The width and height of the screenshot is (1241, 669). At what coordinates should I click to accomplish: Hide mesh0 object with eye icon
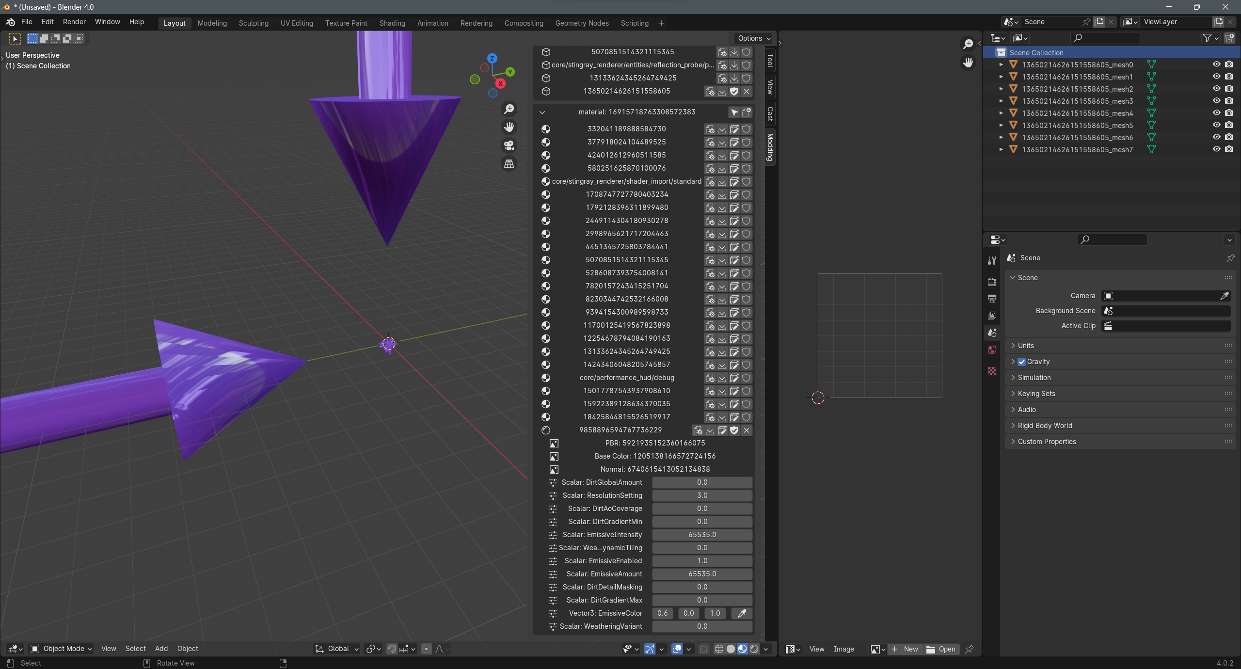[x=1216, y=64]
